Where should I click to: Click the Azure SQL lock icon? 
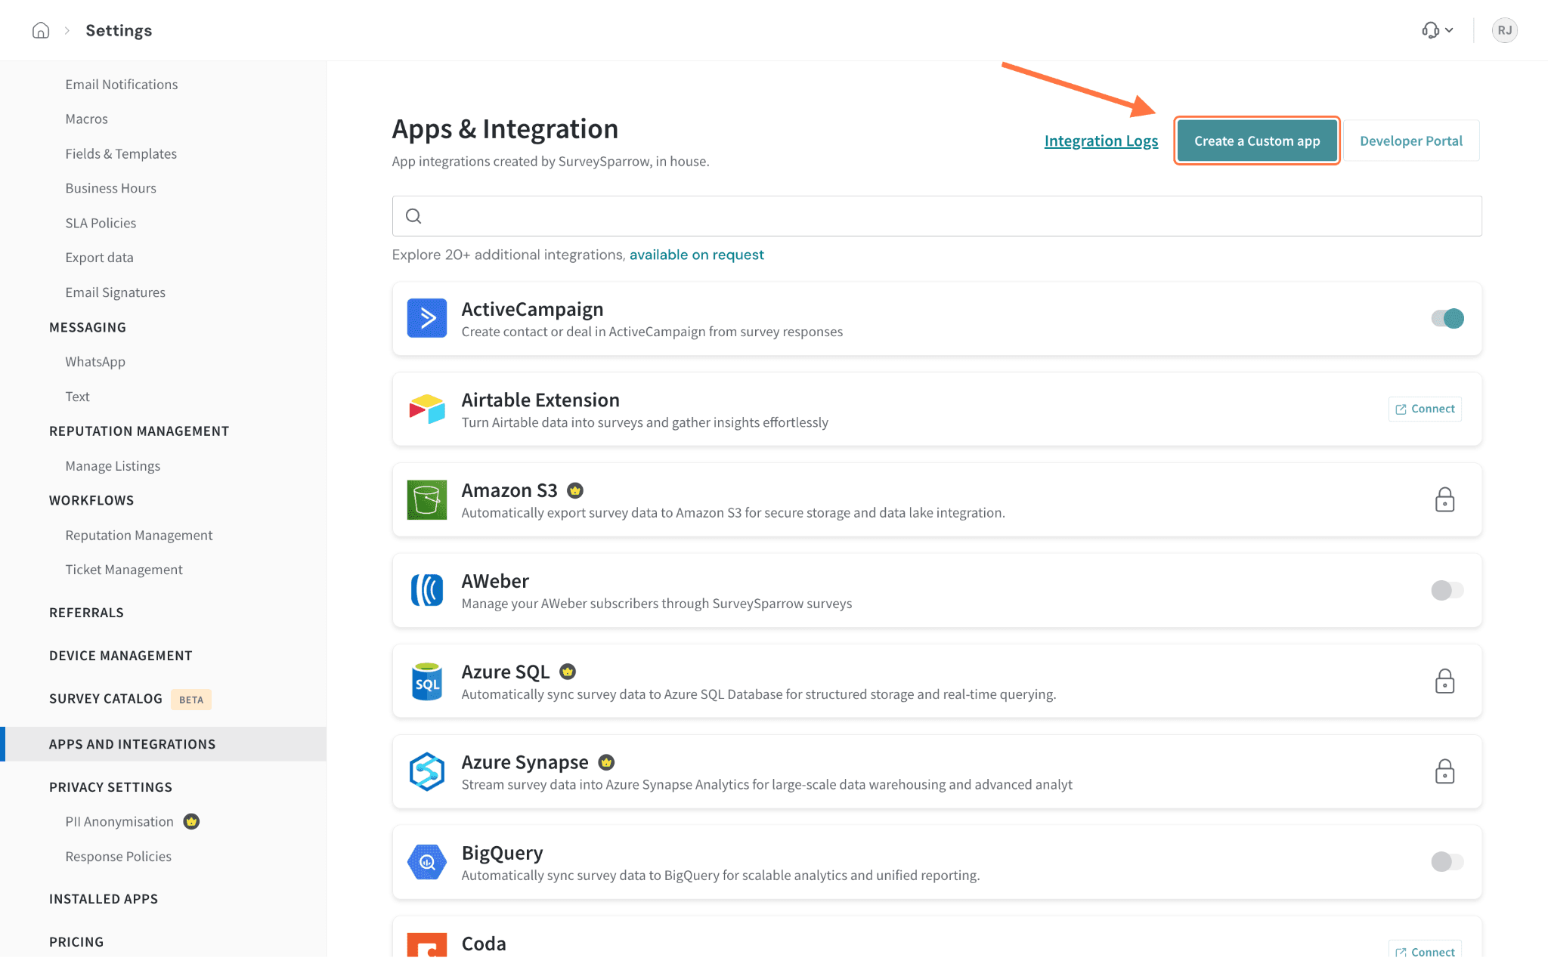point(1444,681)
